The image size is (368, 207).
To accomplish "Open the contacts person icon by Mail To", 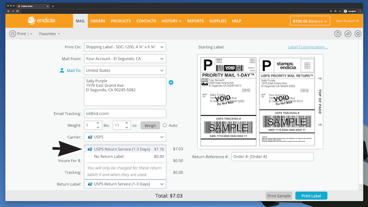I will (62, 70).
